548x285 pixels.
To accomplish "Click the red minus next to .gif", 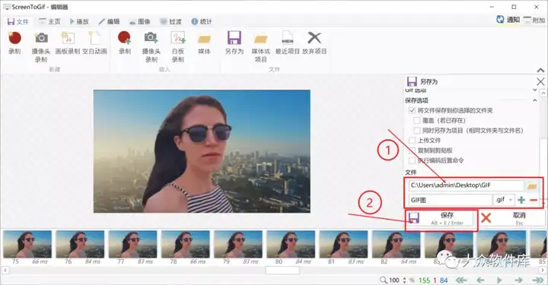I will click(x=534, y=200).
